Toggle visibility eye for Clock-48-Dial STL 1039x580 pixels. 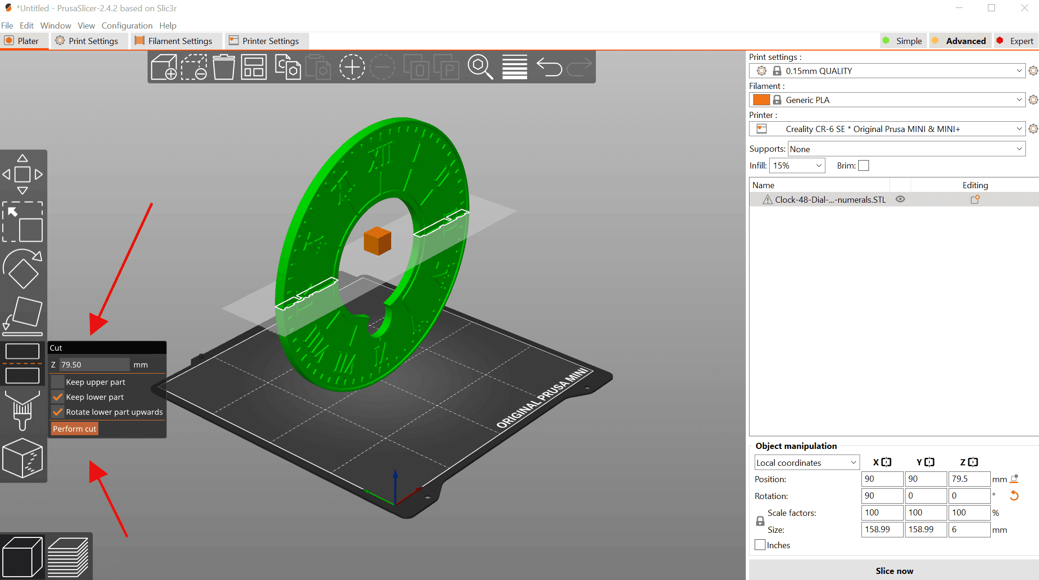900,199
